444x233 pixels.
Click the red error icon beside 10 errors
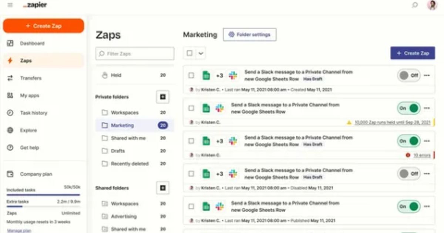[408, 155]
